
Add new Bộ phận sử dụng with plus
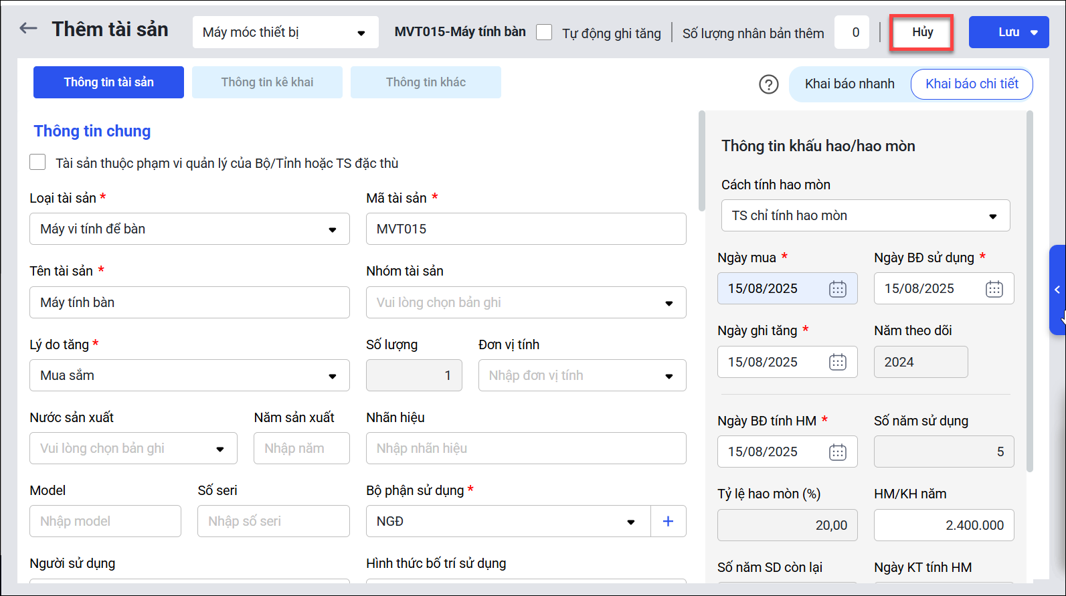pyautogui.click(x=668, y=522)
